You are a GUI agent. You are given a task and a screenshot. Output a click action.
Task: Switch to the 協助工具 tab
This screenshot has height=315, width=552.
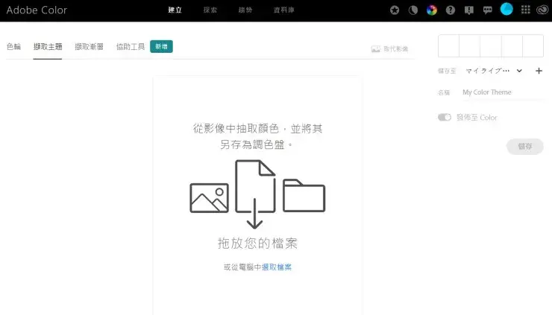(131, 46)
